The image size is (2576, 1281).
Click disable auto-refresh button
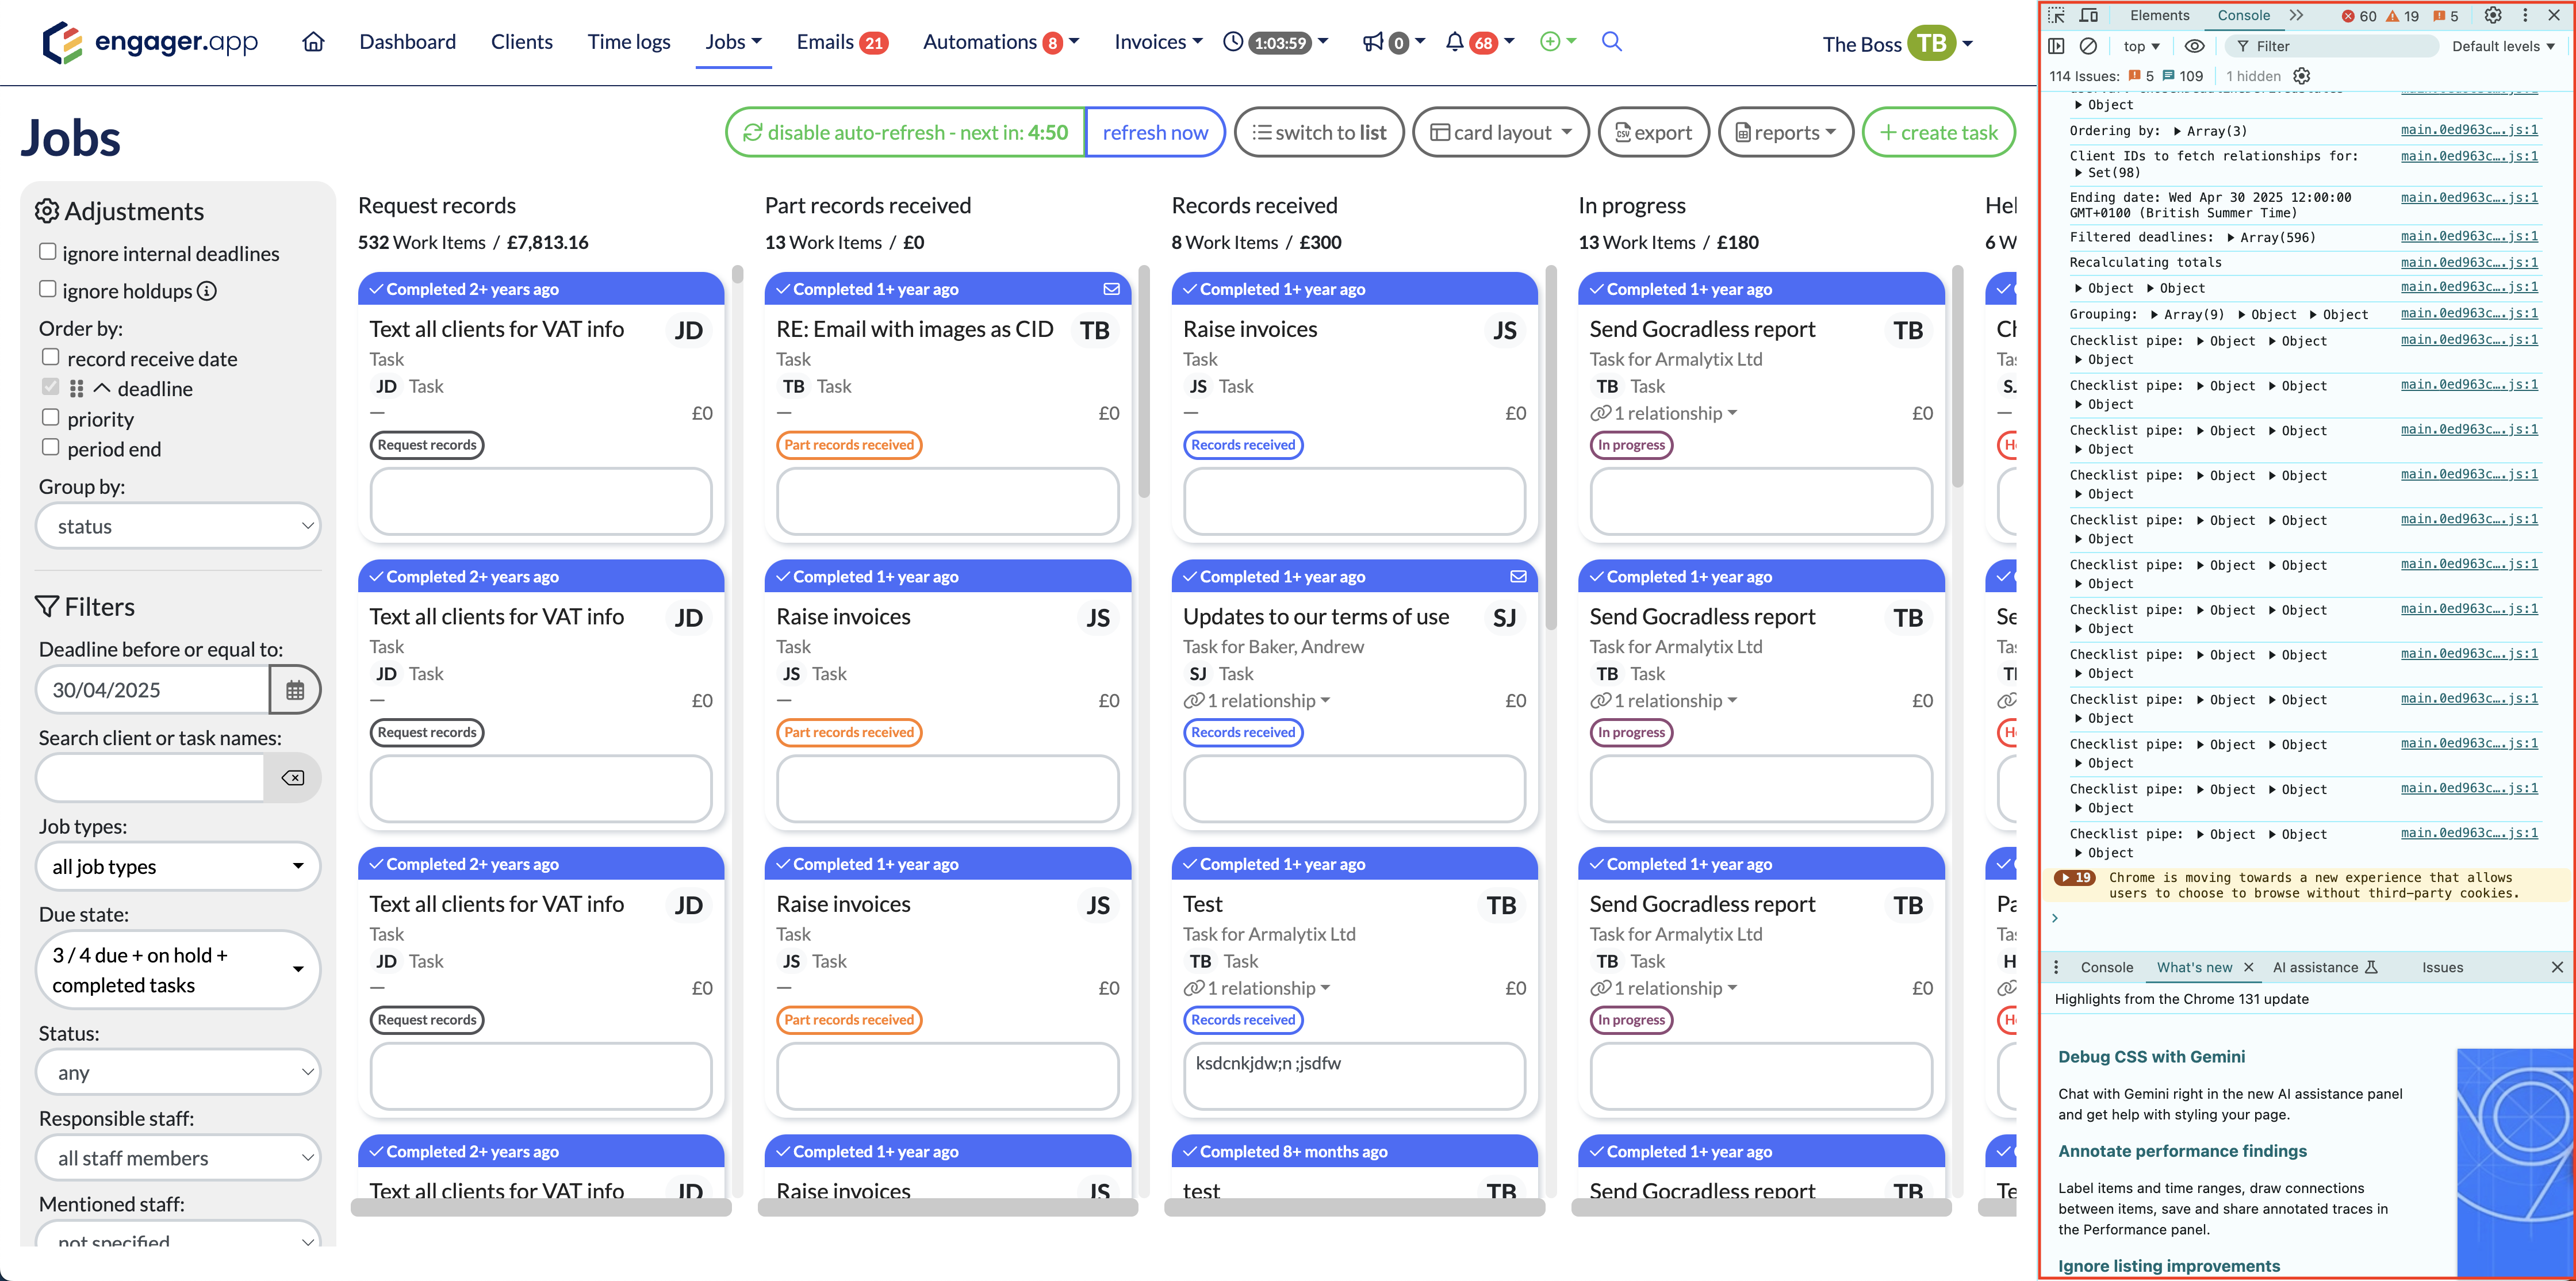pyautogui.click(x=906, y=132)
